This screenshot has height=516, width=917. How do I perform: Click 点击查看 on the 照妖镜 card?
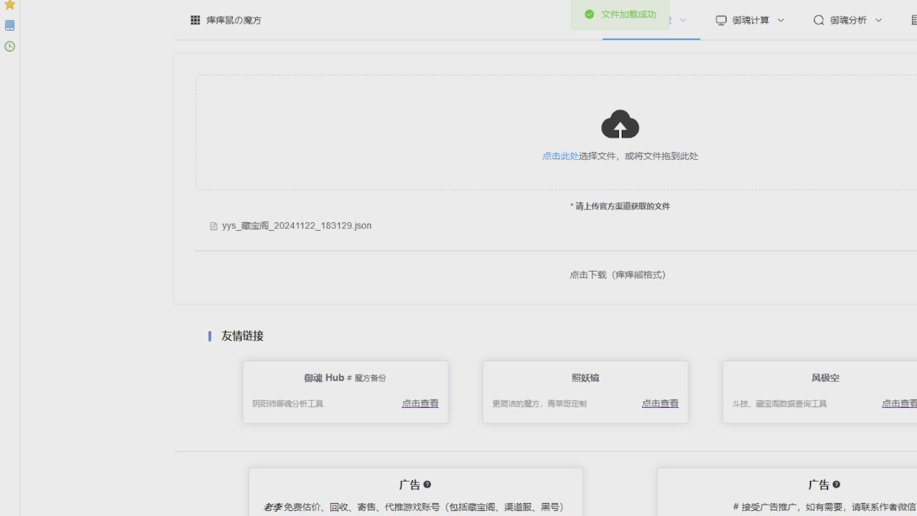click(660, 403)
